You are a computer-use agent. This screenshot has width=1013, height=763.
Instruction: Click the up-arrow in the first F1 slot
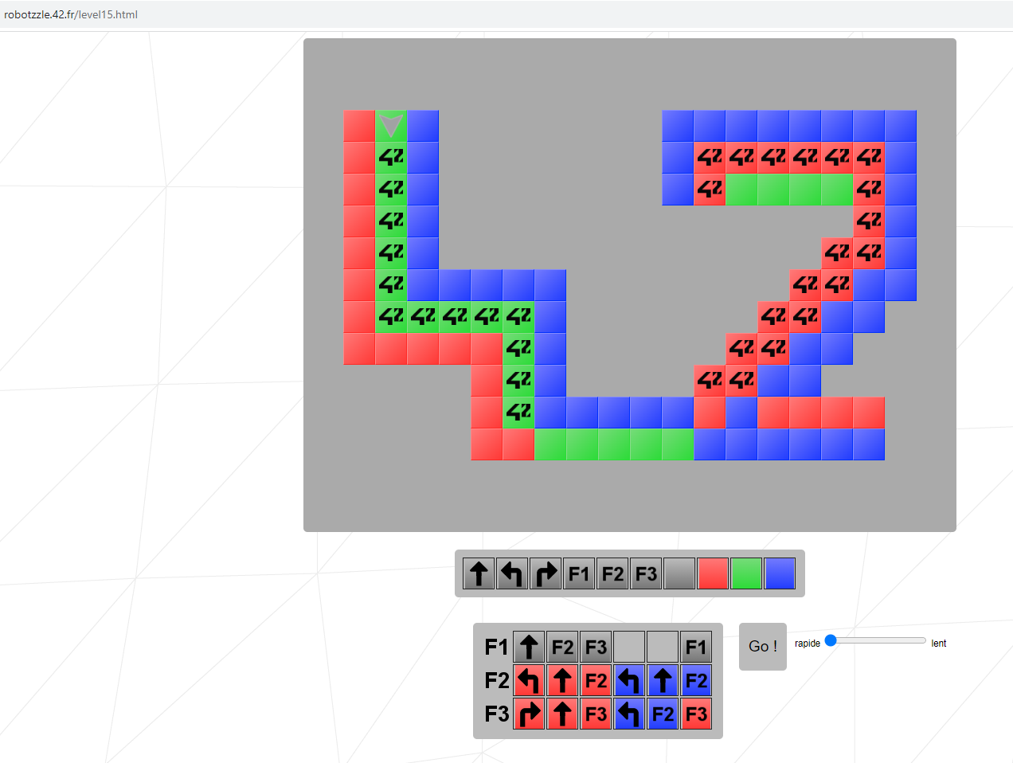click(x=529, y=647)
